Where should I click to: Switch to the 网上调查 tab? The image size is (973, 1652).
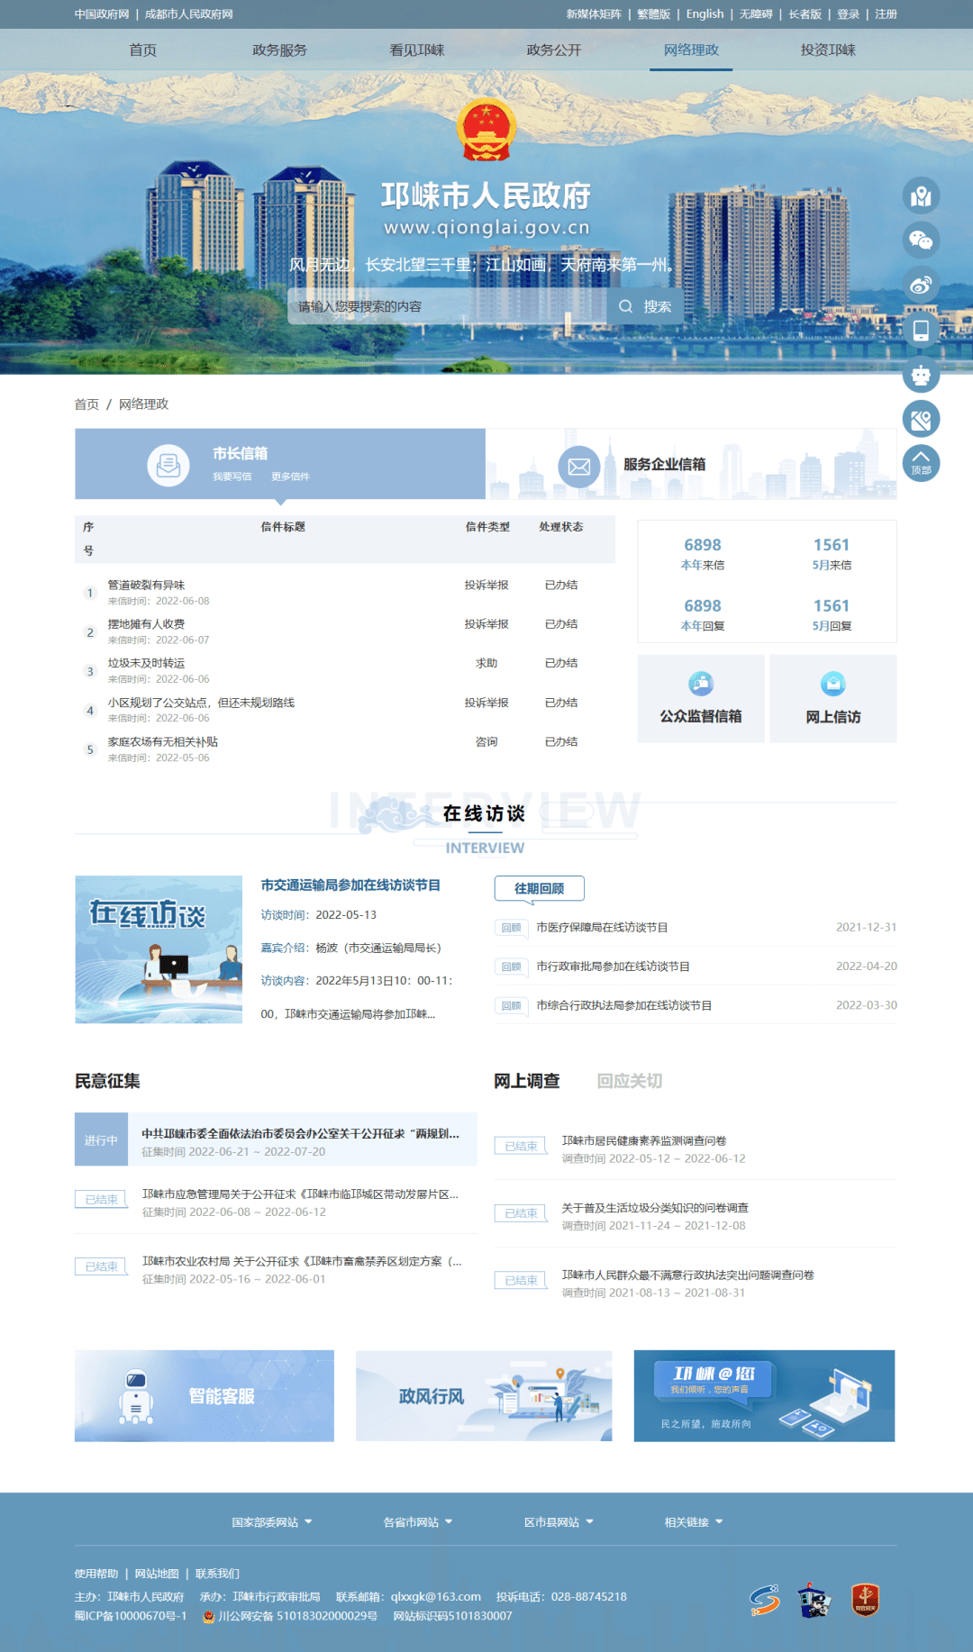coord(527,1081)
